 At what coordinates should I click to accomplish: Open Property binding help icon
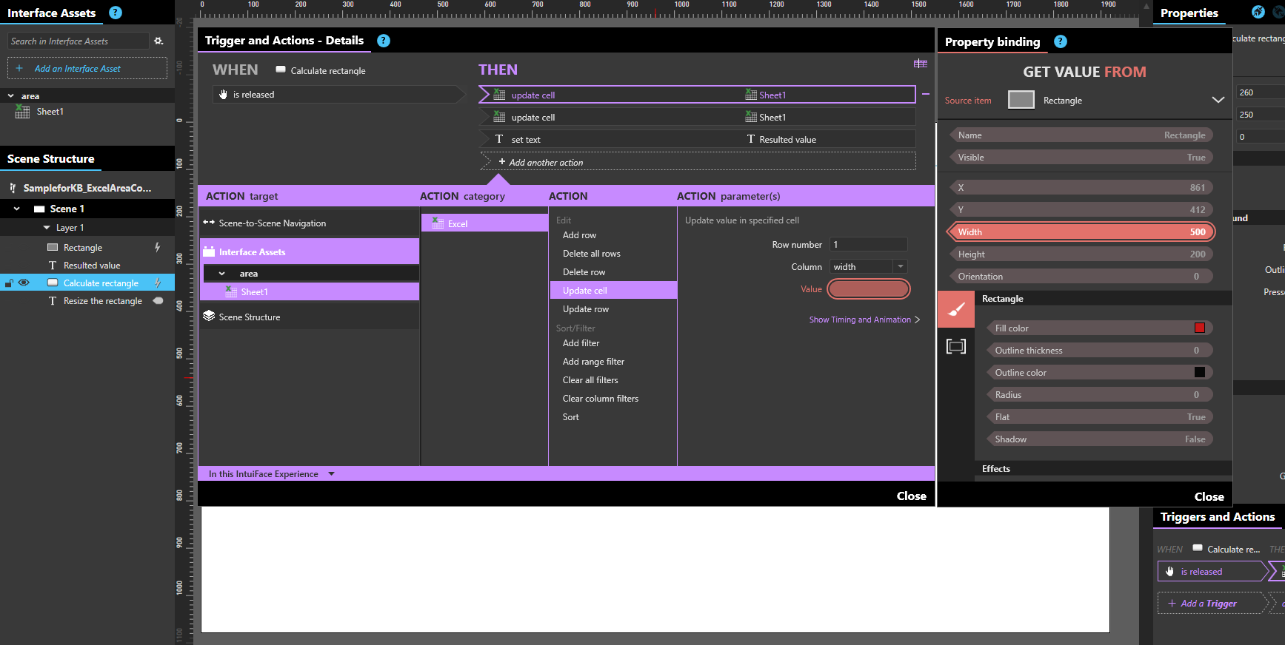1061,41
